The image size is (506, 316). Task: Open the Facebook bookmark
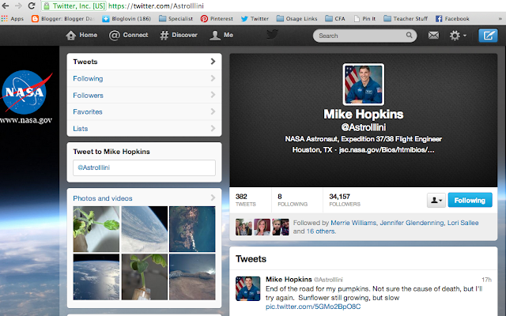click(x=452, y=19)
